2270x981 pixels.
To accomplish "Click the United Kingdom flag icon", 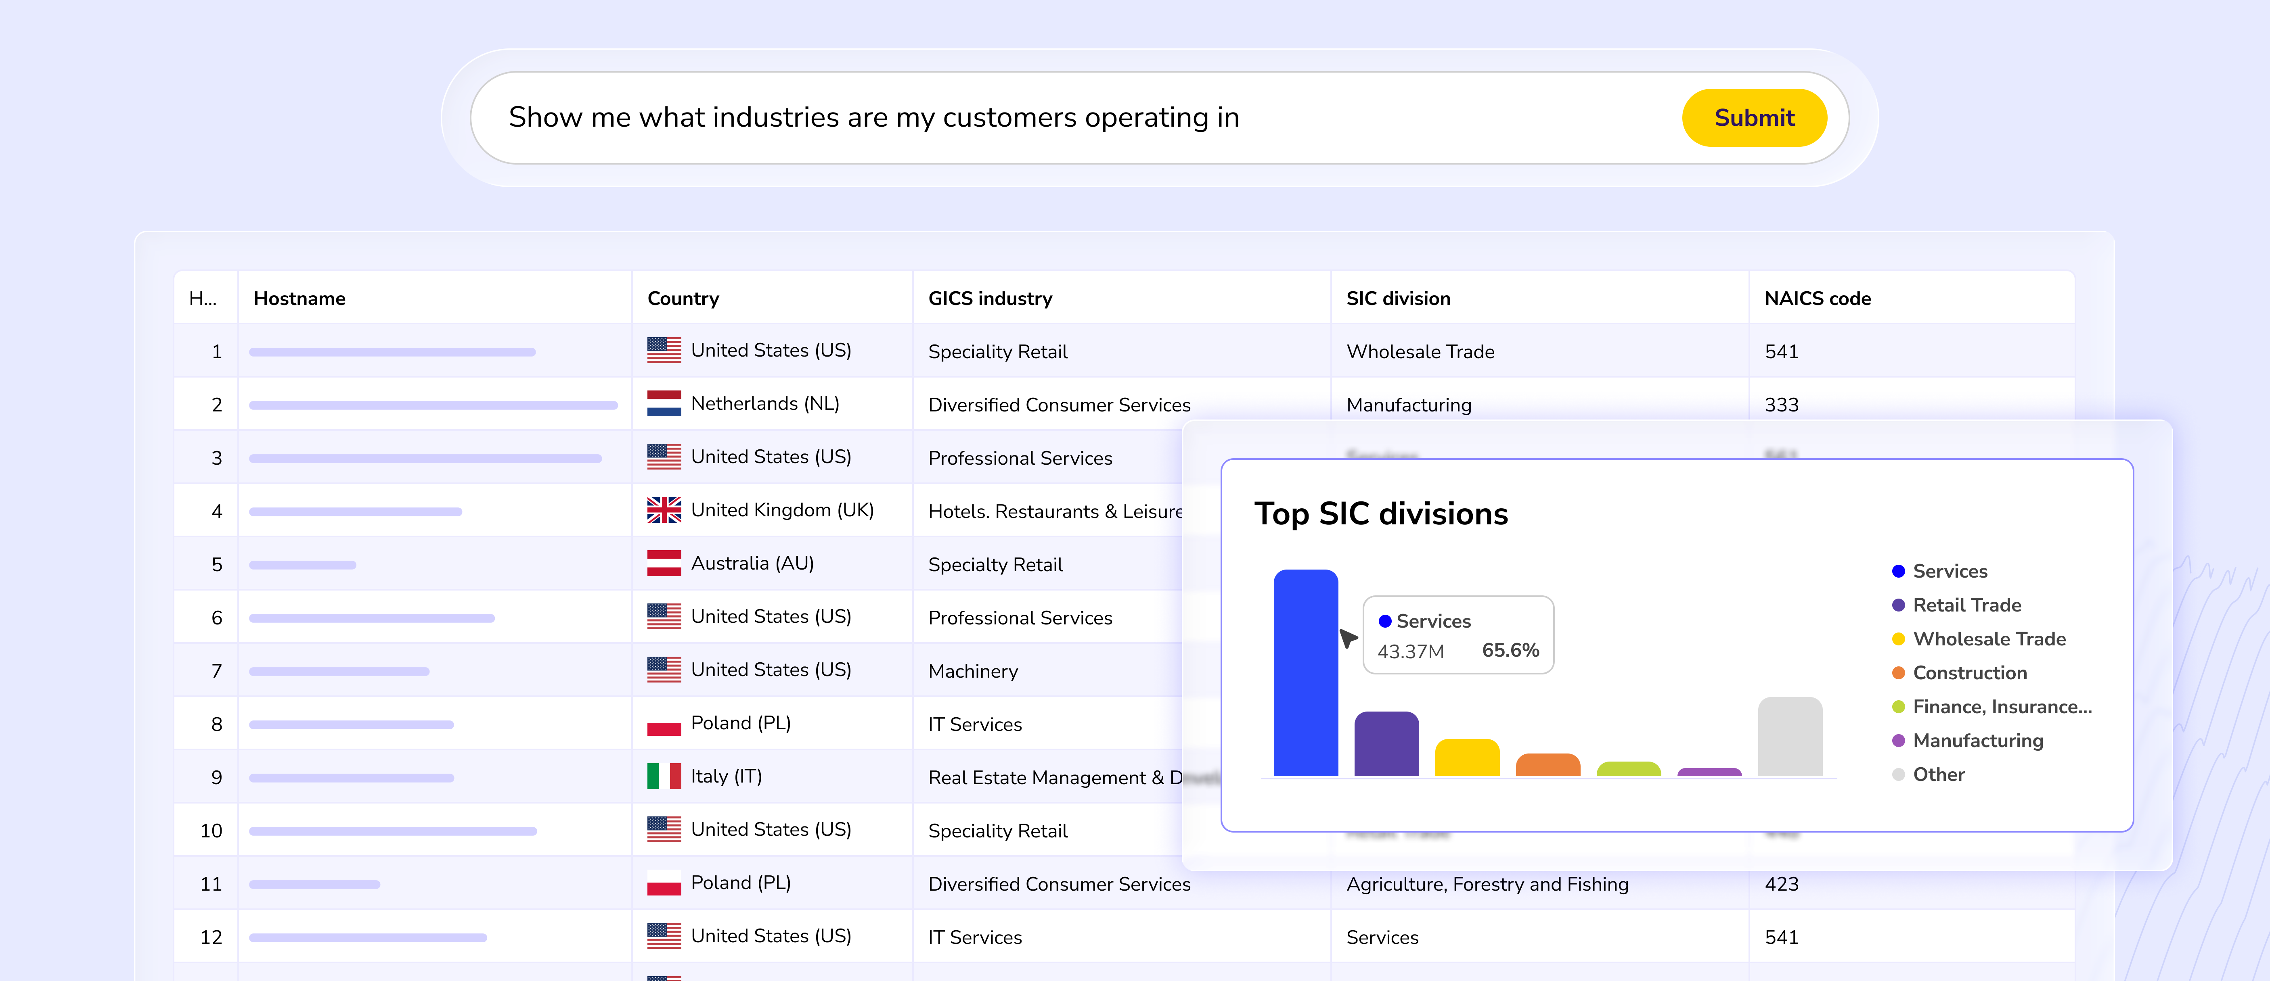I will [x=664, y=510].
